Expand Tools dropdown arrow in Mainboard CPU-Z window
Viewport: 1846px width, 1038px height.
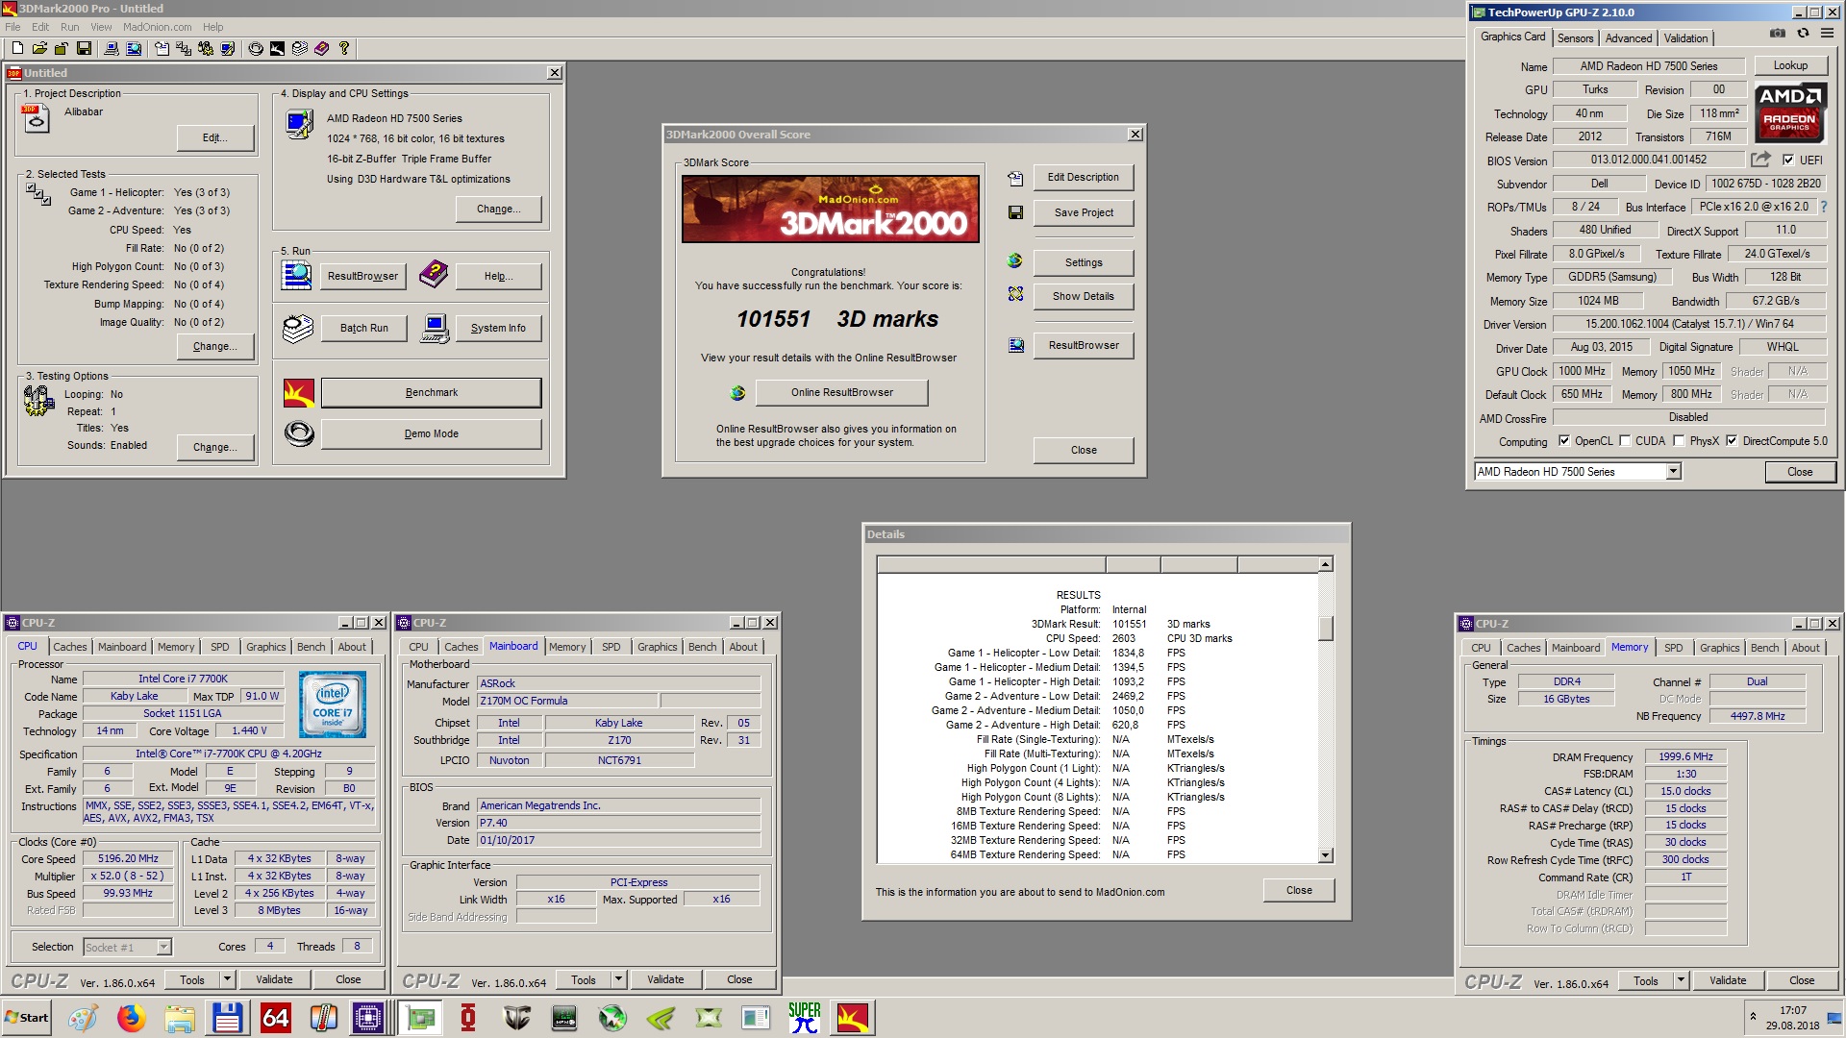(x=618, y=979)
